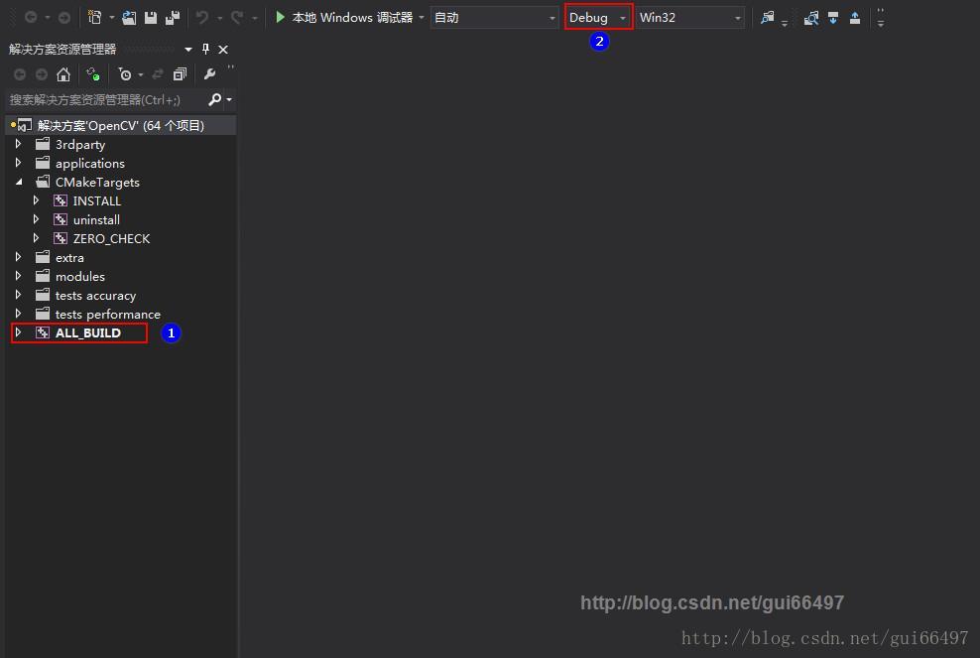Select the solution 'OpenCV' root node
980x658 pixels.
(x=121, y=125)
